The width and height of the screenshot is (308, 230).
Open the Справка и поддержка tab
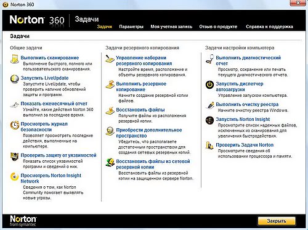pos(269,27)
